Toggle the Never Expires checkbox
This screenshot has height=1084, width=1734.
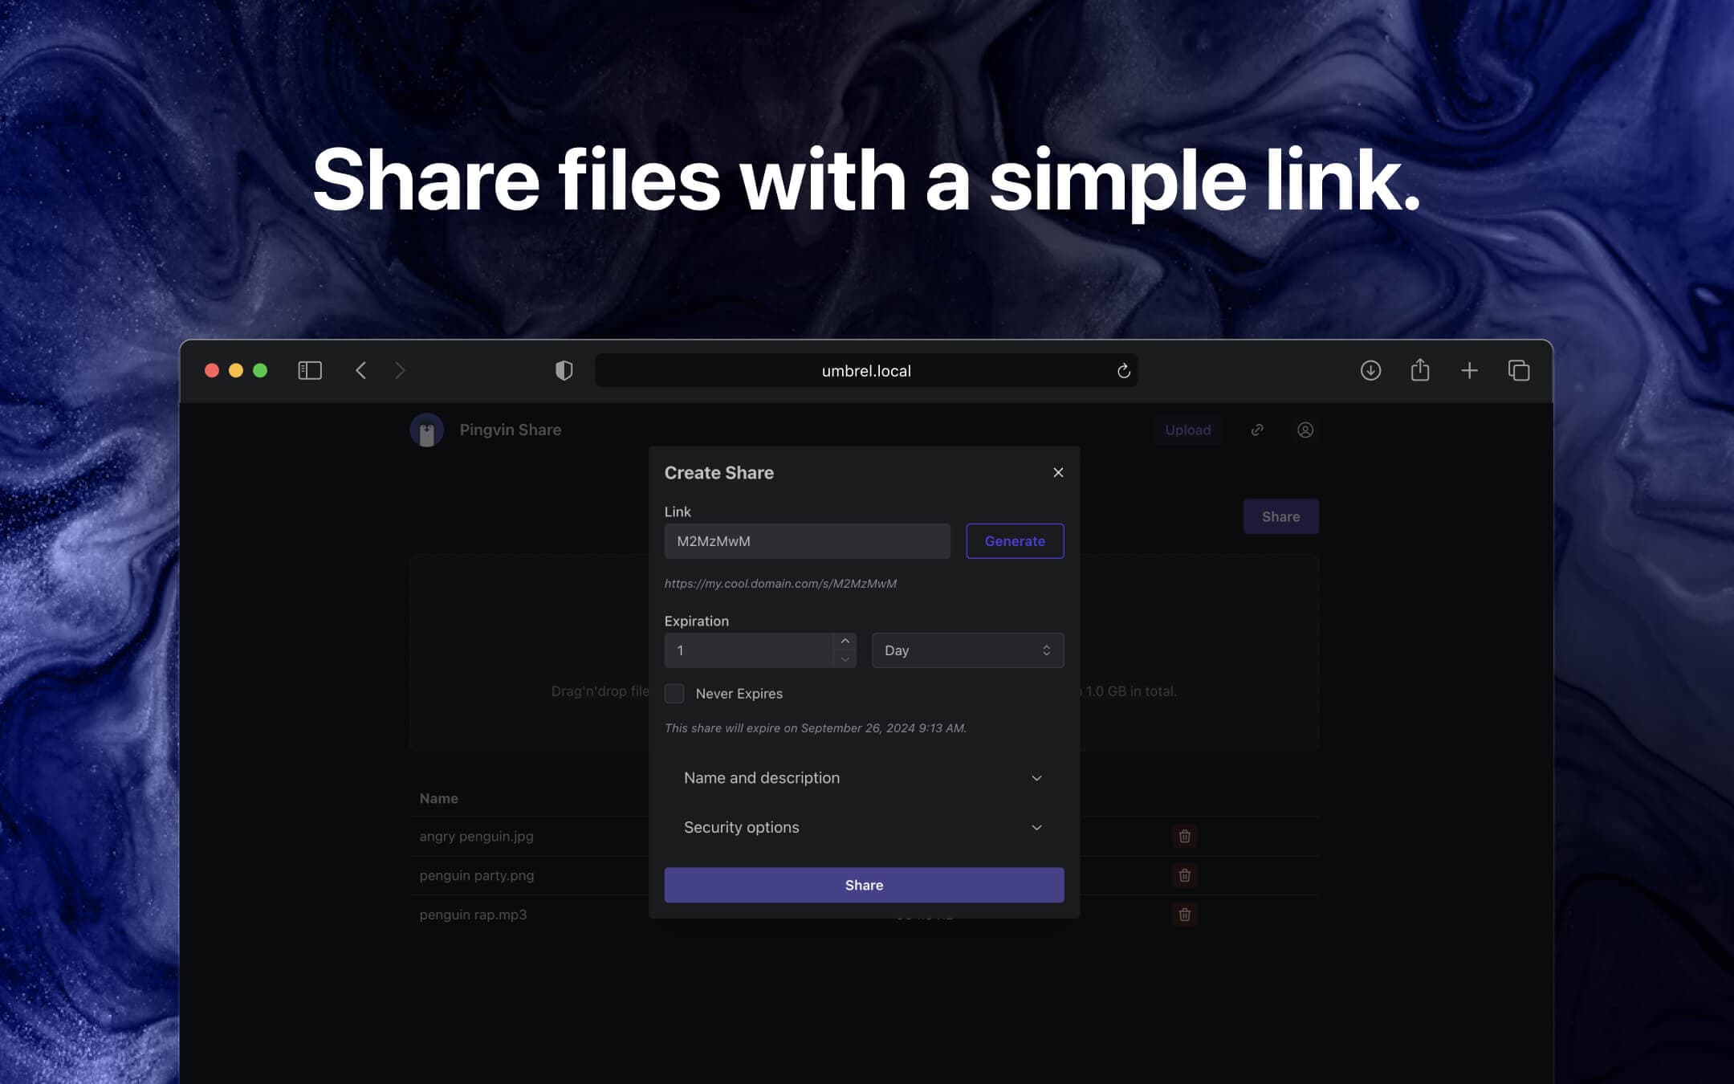click(x=673, y=693)
